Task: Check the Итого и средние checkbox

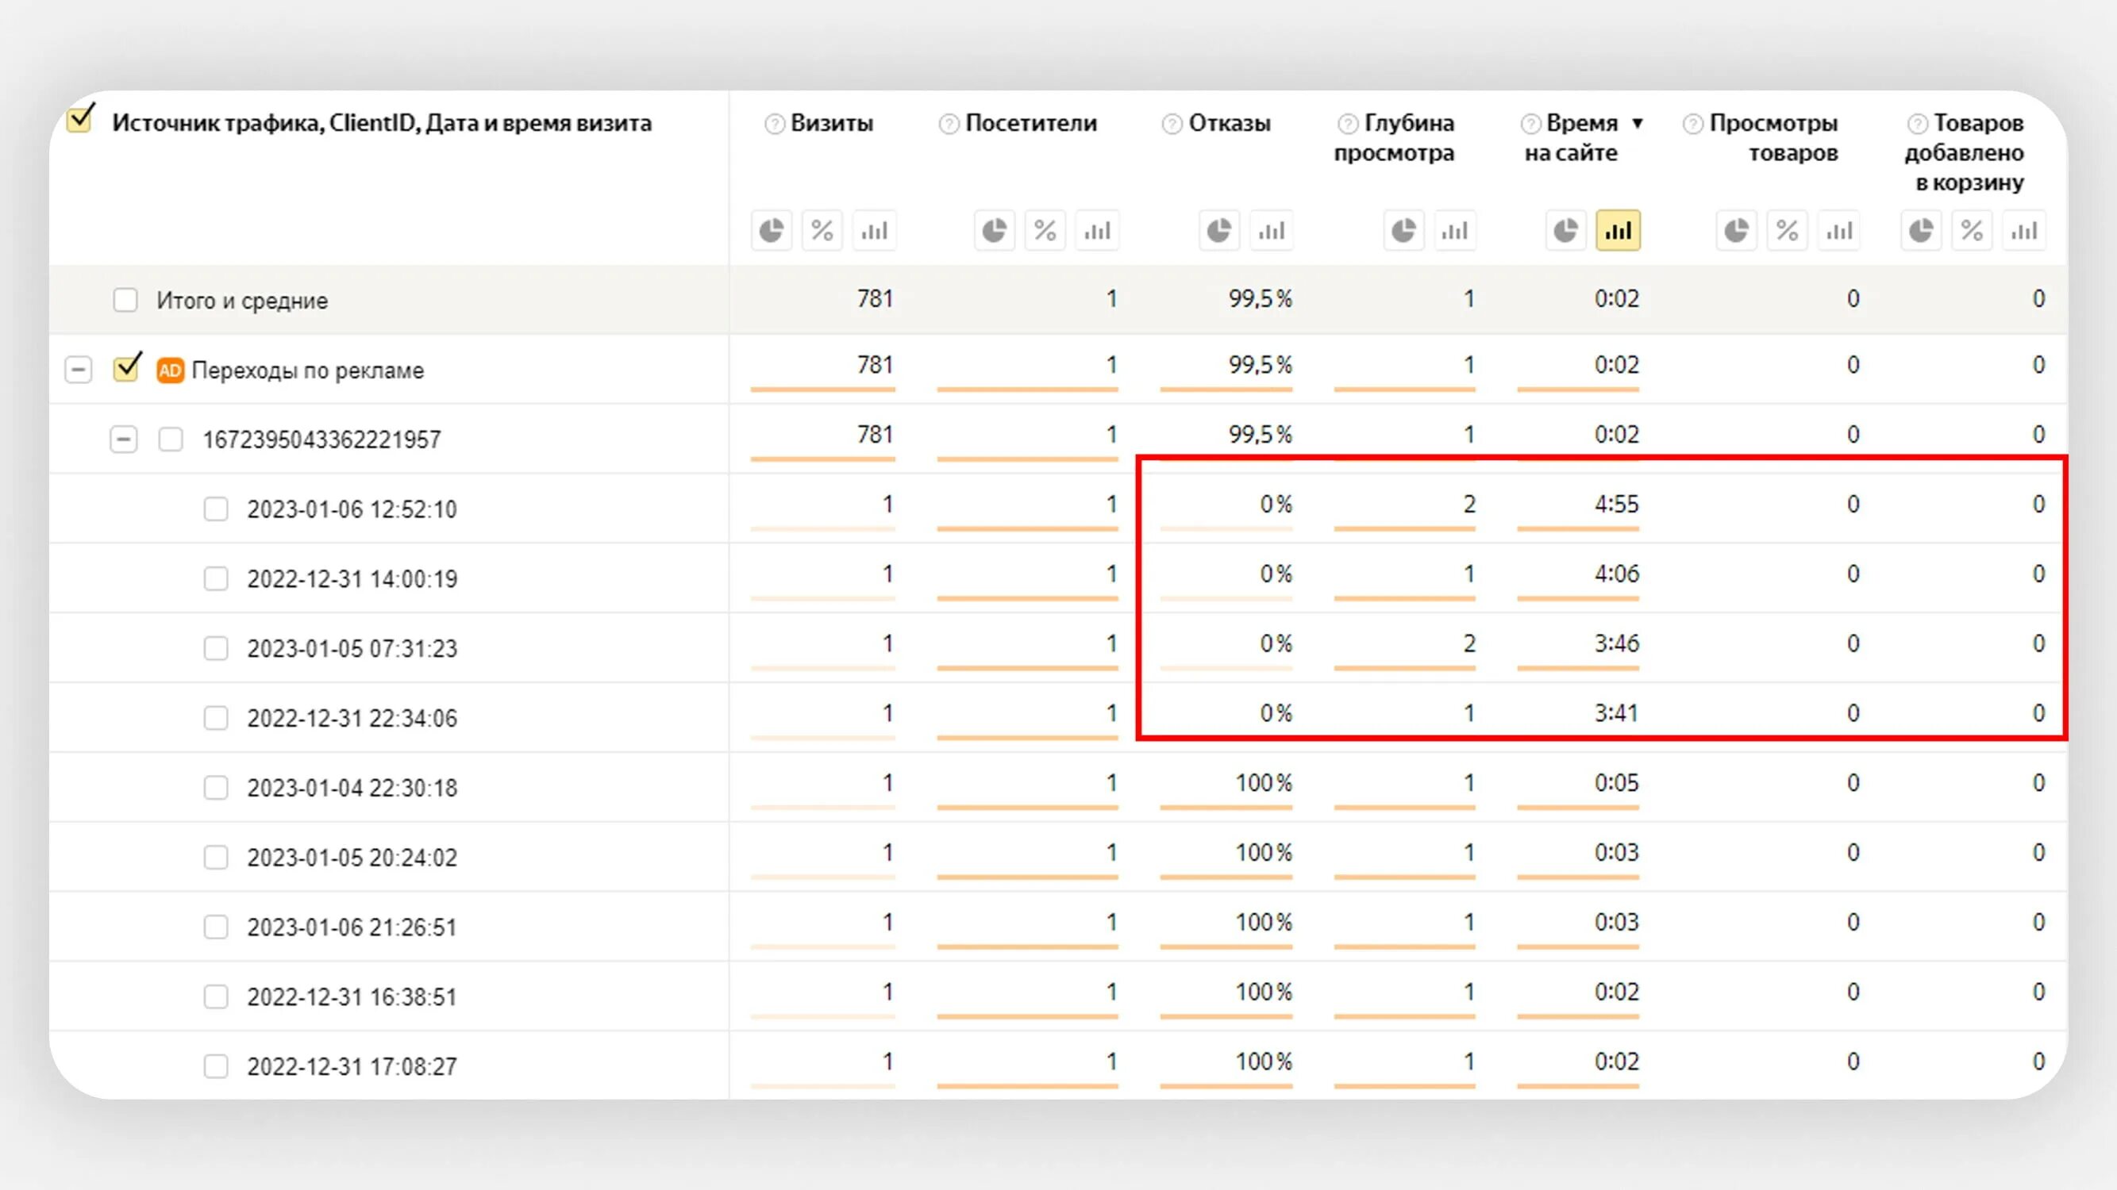Action: tap(125, 300)
